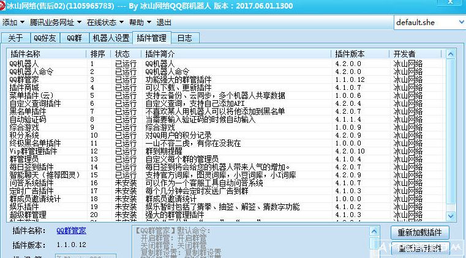Sort by 状态 column header

click(126, 54)
